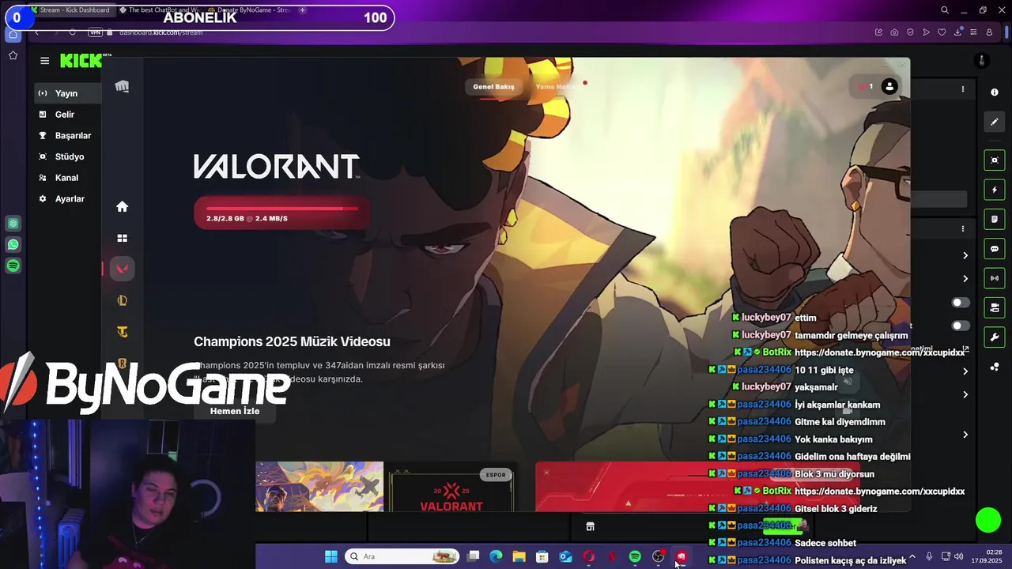
Task: Click the microphone icon at top right of dashboard
Action: coord(981,61)
